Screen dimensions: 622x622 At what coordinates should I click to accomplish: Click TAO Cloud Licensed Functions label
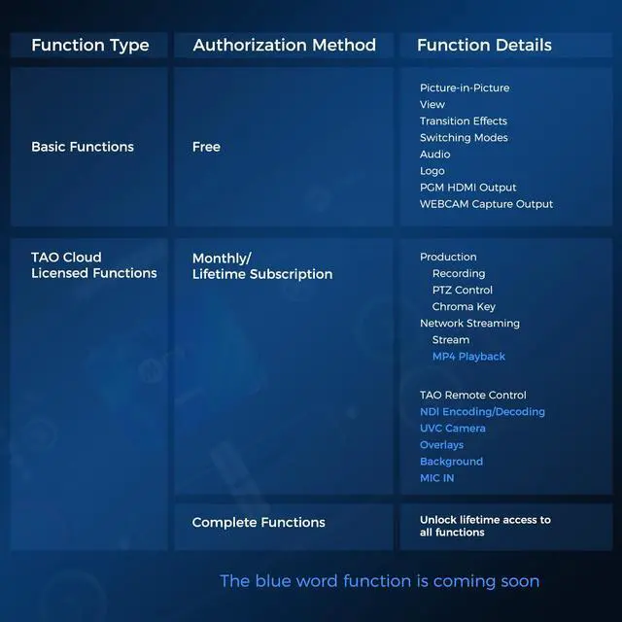click(93, 265)
